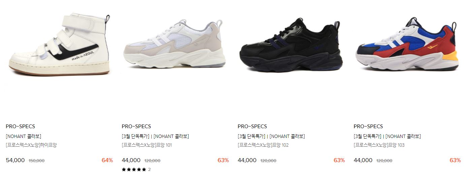Click the five-star rating under 프앙 101
This screenshot has width=474, height=181.
(x=134, y=170)
